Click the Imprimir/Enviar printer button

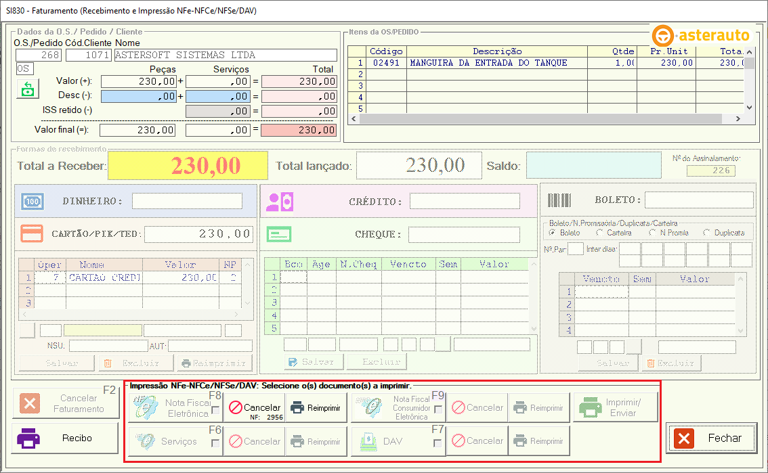(x=616, y=407)
